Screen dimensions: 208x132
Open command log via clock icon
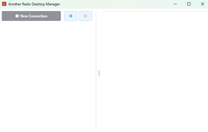pyautogui.click(x=85, y=16)
